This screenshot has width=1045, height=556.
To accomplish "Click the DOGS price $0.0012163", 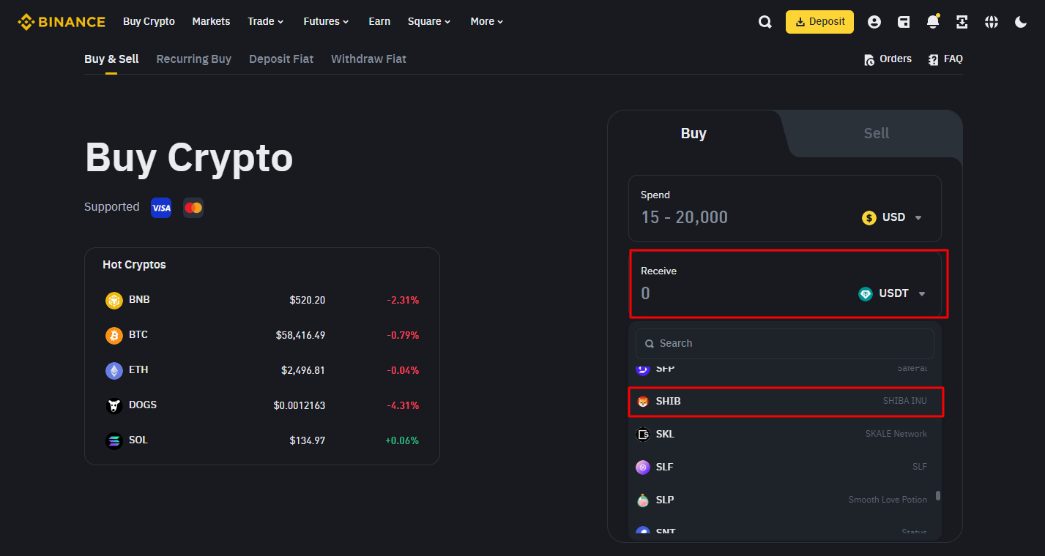I will [300, 405].
